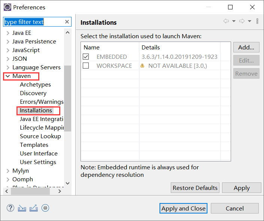This screenshot has height=221, width=264.
Task: Expand the JSON tree node
Action: pos(8,59)
